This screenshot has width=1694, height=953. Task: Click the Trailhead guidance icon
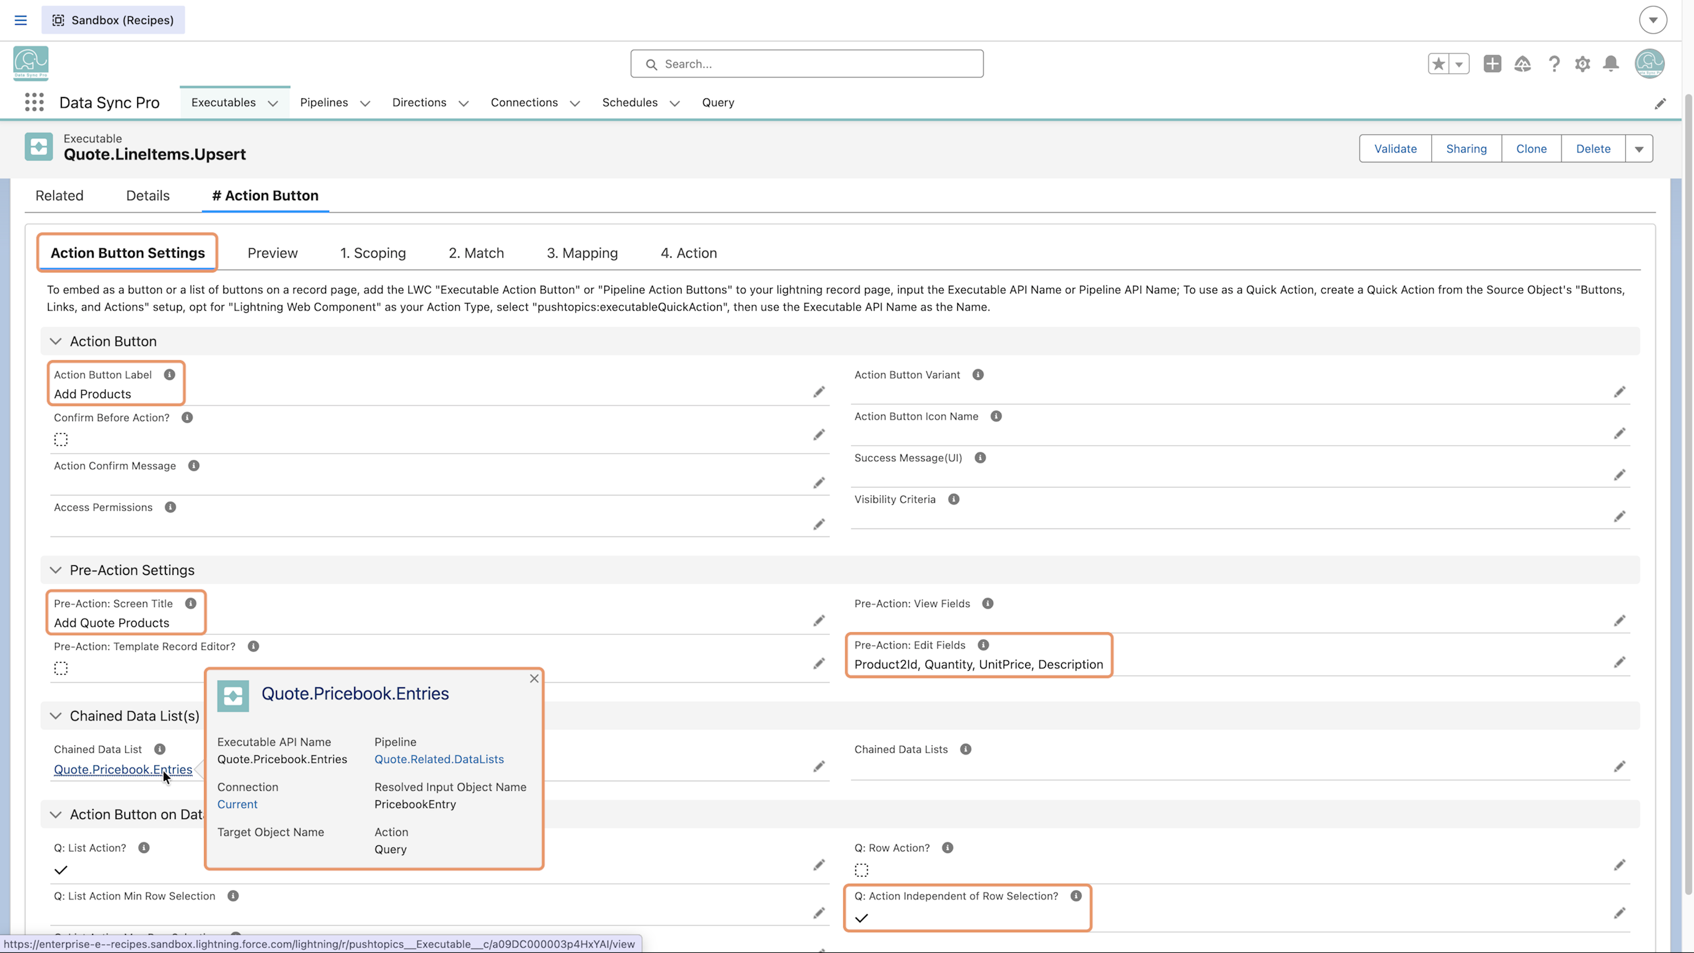coord(1522,64)
